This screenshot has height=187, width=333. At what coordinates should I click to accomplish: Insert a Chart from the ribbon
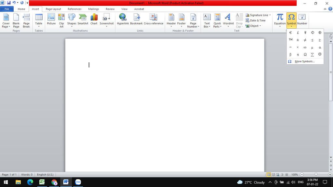pyautogui.click(x=94, y=19)
